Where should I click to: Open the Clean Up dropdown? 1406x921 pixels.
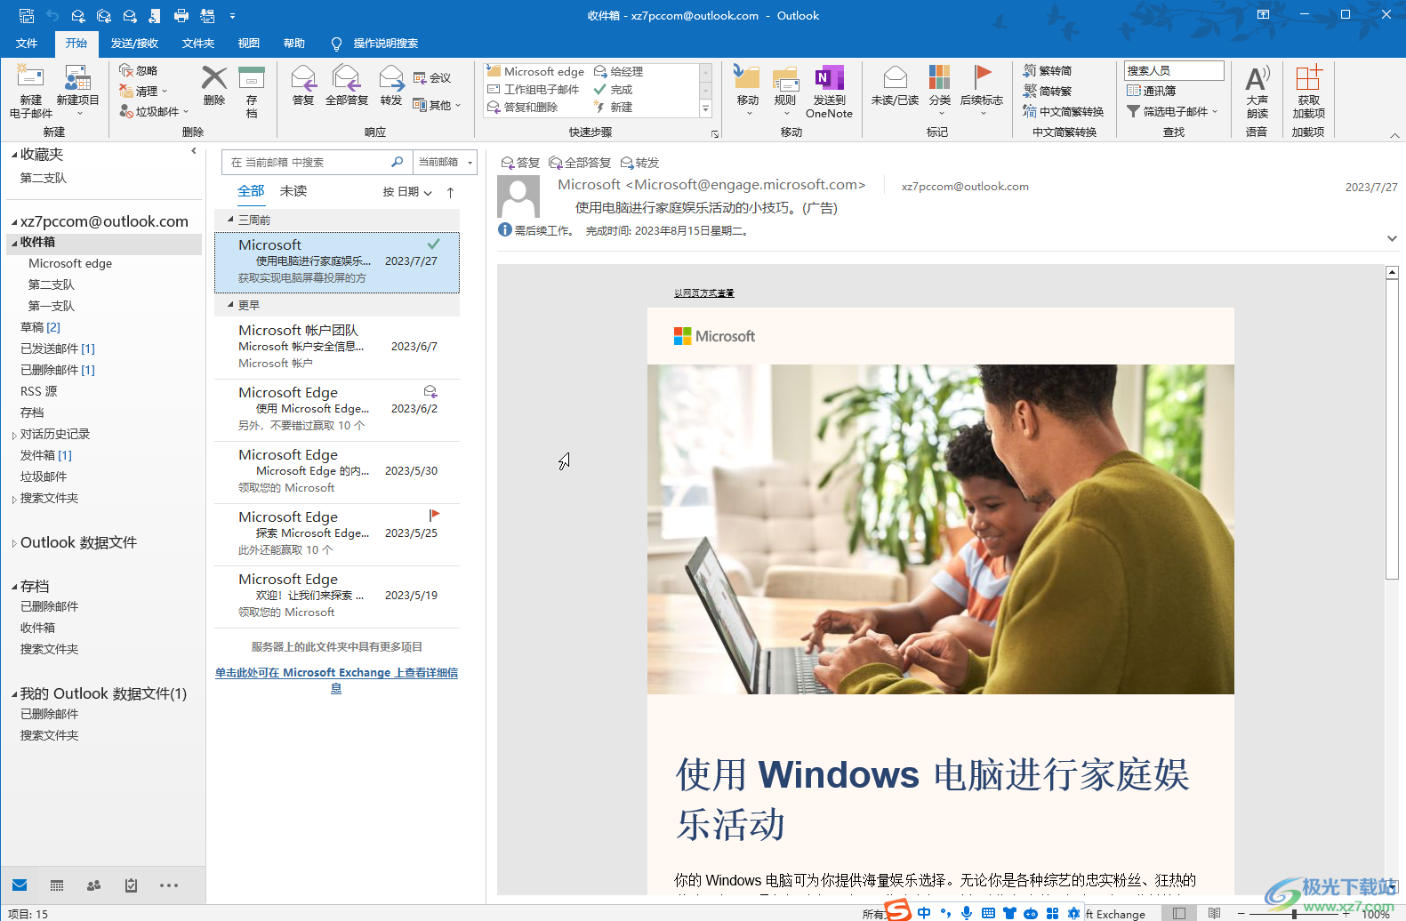143,91
